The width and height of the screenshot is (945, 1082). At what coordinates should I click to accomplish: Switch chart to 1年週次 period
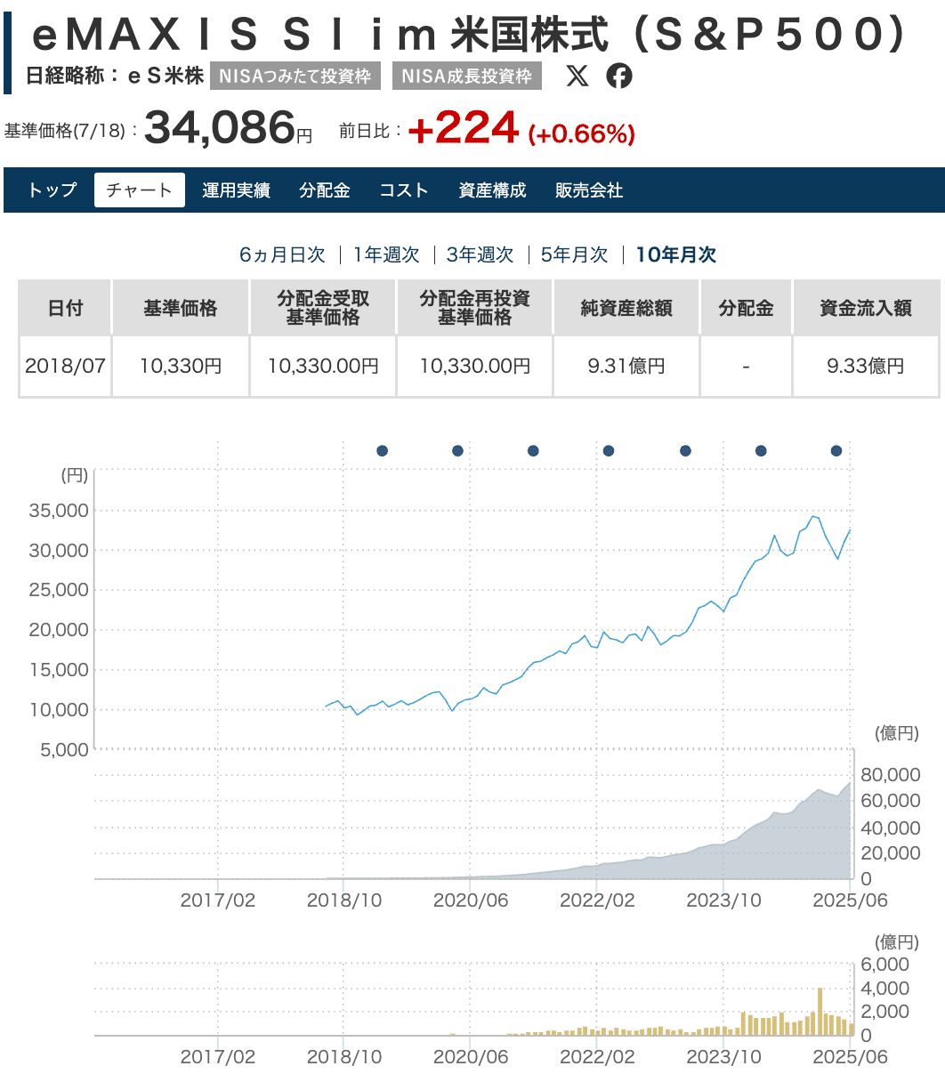386,254
